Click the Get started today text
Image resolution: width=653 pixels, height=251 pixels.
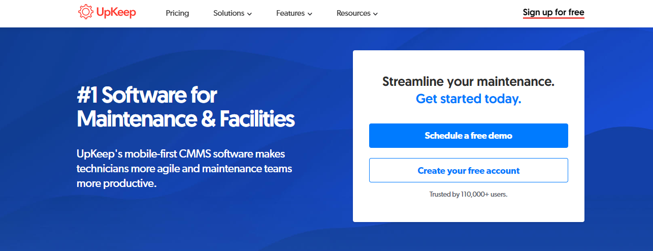pyautogui.click(x=468, y=99)
